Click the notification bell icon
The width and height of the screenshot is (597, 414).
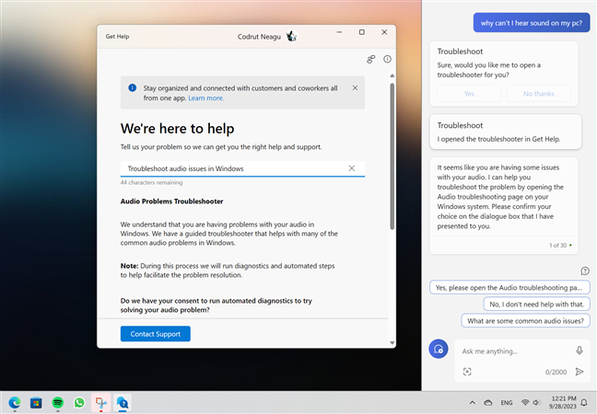[x=584, y=403]
